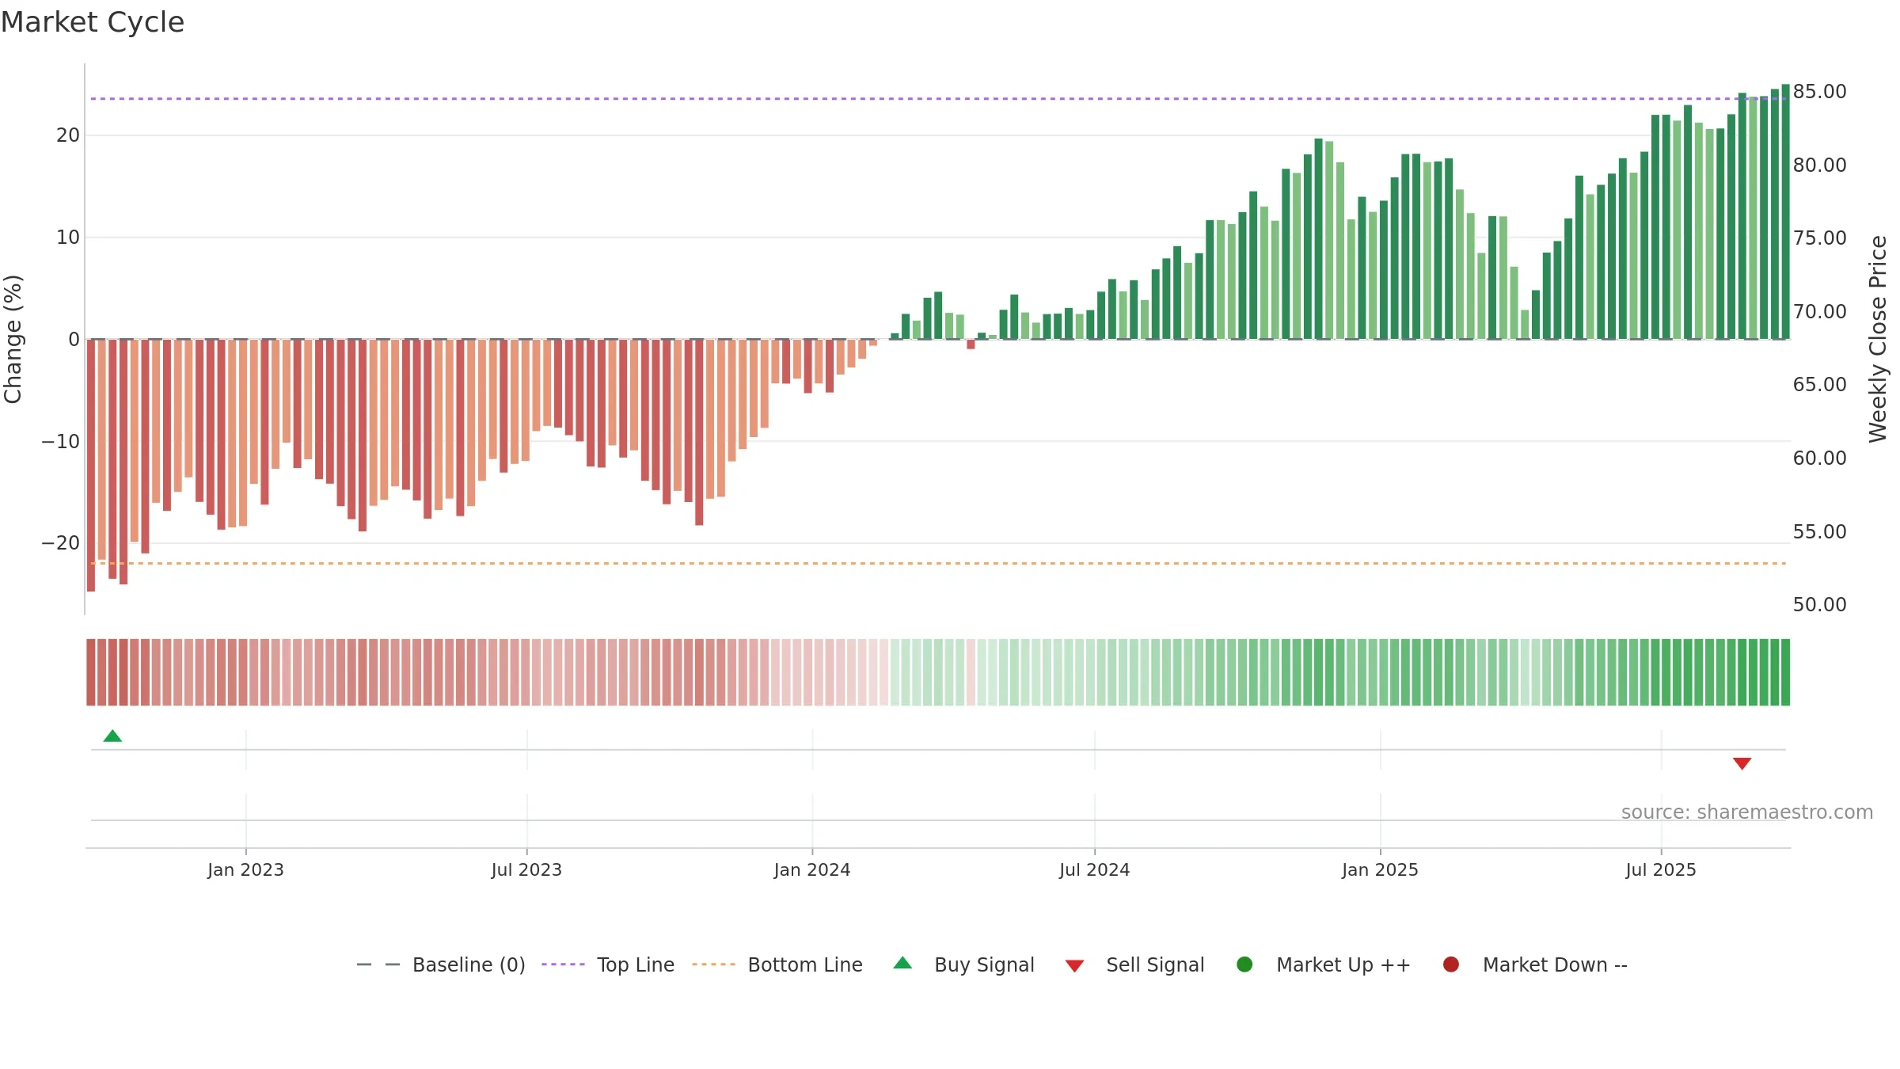This screenshot has height=1069, width=1900.
Task: Toggle the Baseline (0) legend entry
Action: pyautogui.click(x=441, y=964)
